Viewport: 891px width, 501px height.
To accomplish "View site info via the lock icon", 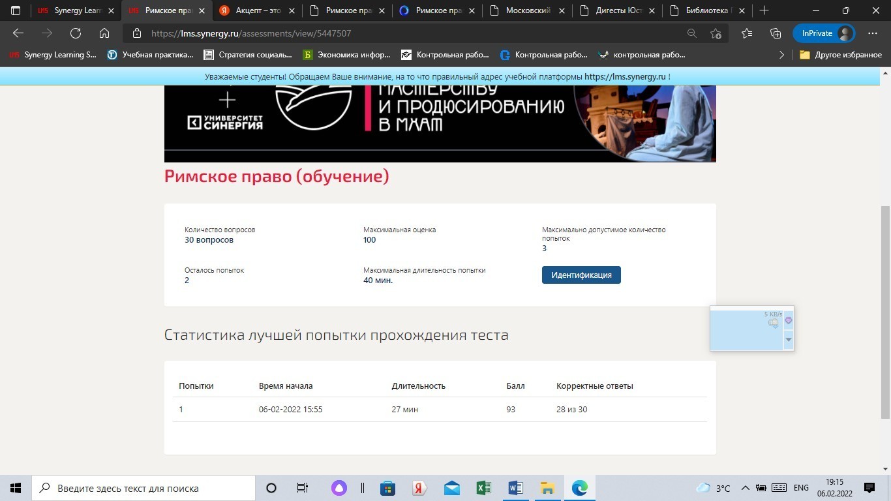I will pyautogui.click(x=136, y=33).
